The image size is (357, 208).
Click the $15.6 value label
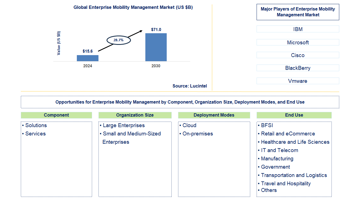(x=88, y=51)
